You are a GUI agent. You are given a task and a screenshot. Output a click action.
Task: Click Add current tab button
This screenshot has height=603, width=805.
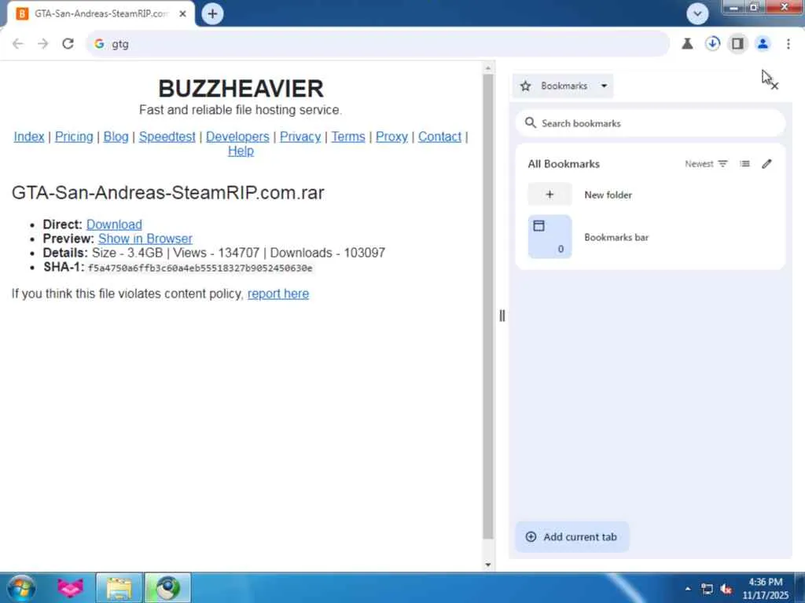click(572, 537)
